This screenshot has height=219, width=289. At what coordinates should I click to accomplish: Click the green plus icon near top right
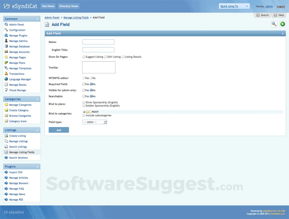coord(282,24)
